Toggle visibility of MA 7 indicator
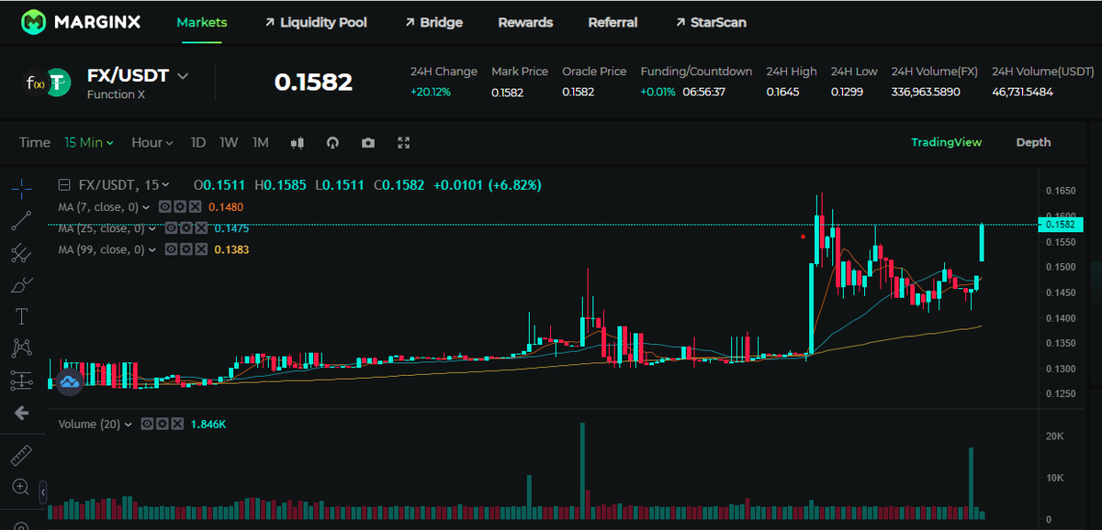The height and width of the screenshot is (530, 1102). coord(164,207)
